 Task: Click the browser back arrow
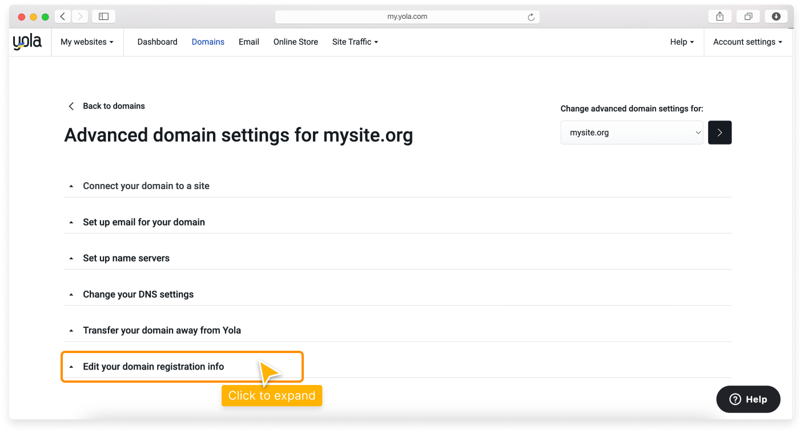(63, 16)
